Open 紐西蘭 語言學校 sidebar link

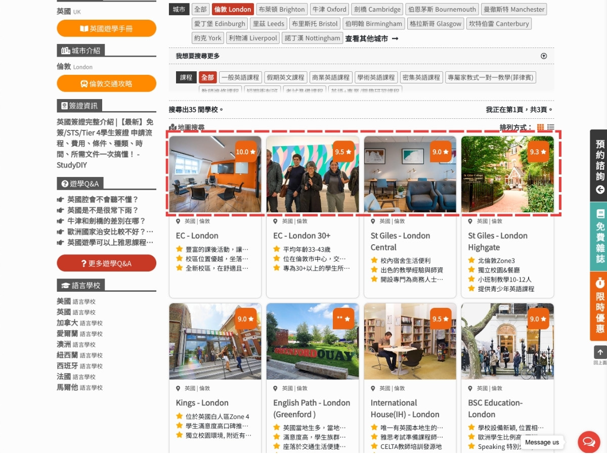pos(79,355)
